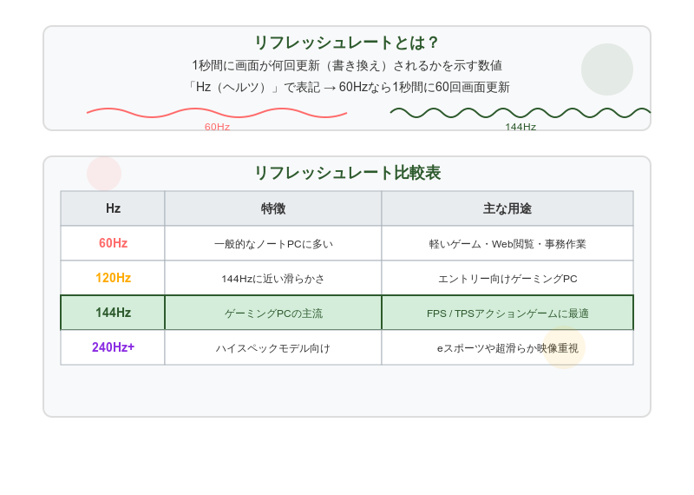
Task: Select the red 60Hz table cell
Action: click(113, 243)
